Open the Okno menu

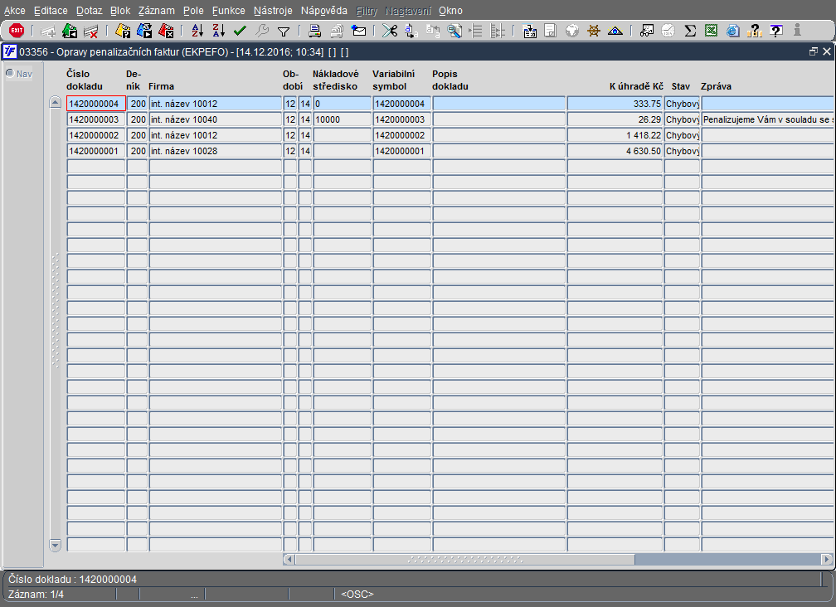tap(450, 11)
